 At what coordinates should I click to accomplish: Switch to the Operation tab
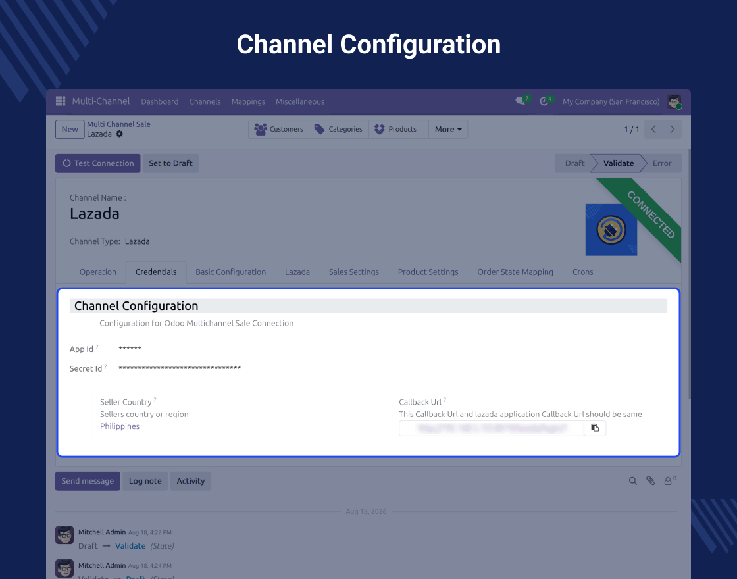(98, 272)
